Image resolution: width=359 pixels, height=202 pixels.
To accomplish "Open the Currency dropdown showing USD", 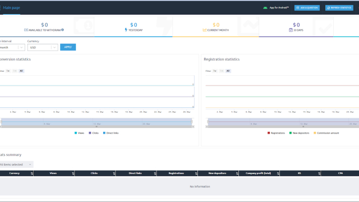I will pyautogui.click(x=43, y=47).
